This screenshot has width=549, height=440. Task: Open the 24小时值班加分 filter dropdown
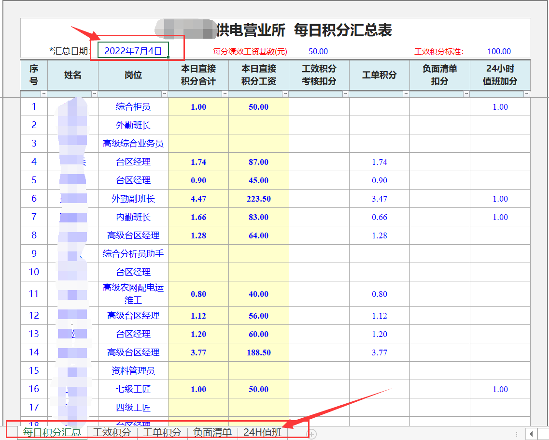pos(527,94)
